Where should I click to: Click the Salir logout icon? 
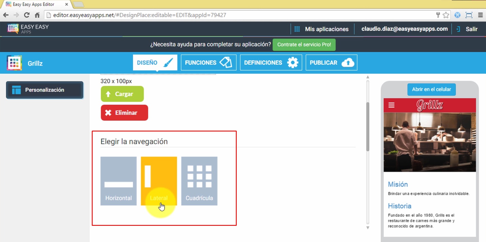(458, 29)
